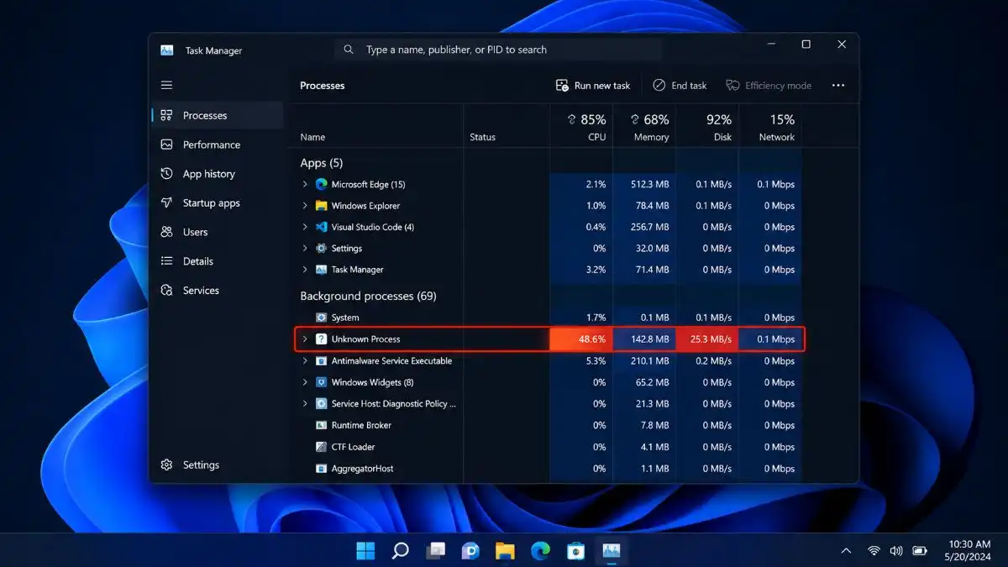Click the Task Manager process row icon
The image size is (1008, 567).
pos(321,270)
